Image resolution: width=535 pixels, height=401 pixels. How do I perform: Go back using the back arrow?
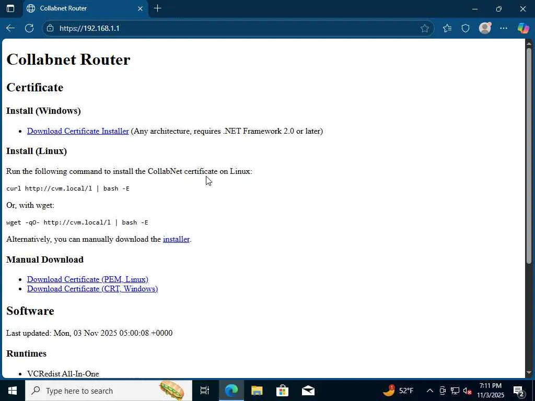pos(10,28)
